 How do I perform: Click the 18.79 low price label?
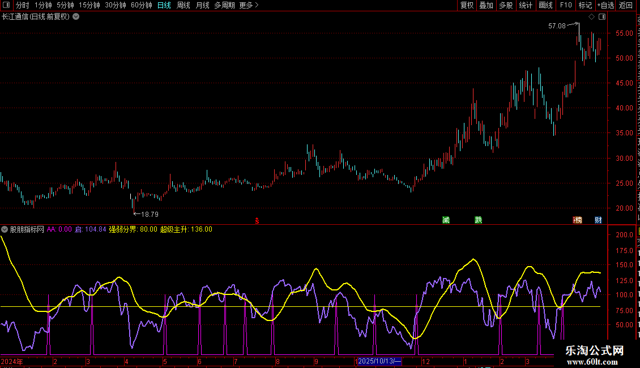(150, 214)
